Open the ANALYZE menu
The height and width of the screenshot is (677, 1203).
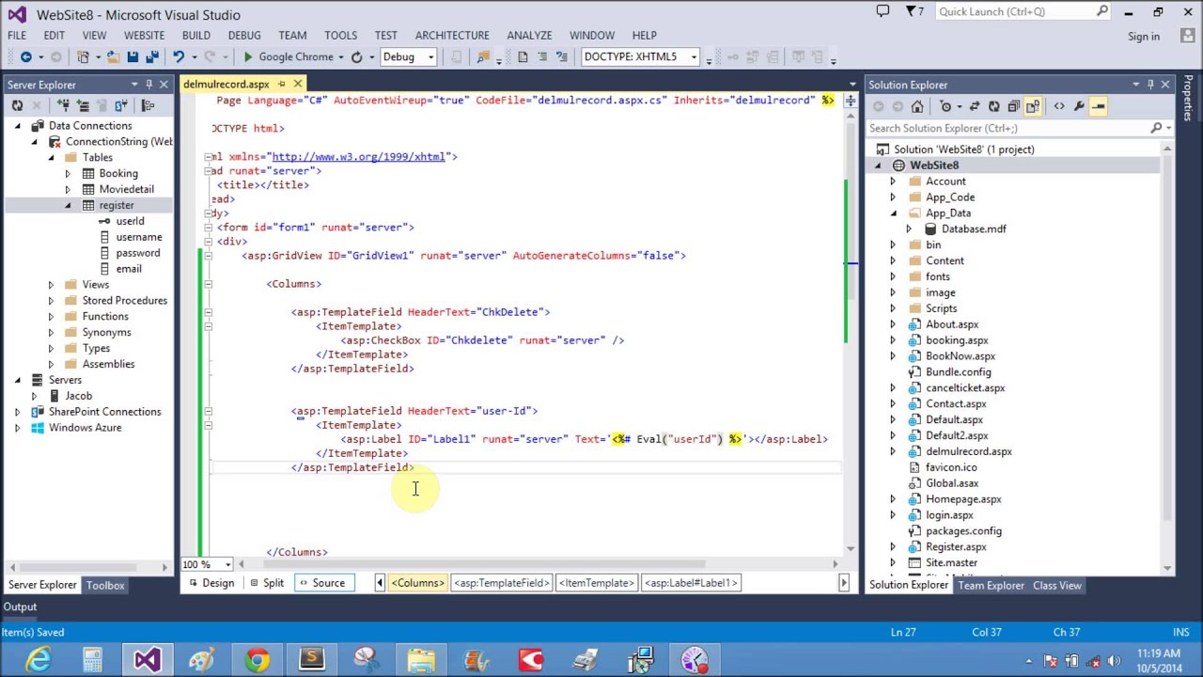pos(529,36)
